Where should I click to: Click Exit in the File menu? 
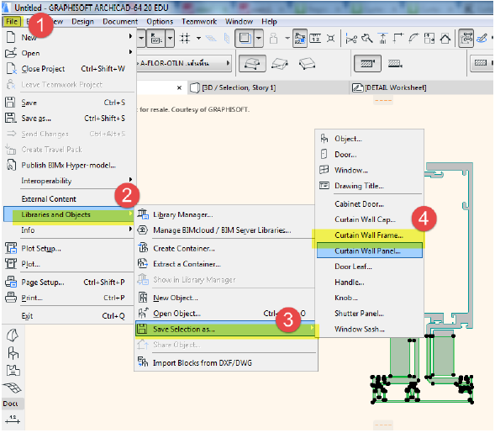pos(69,316)
